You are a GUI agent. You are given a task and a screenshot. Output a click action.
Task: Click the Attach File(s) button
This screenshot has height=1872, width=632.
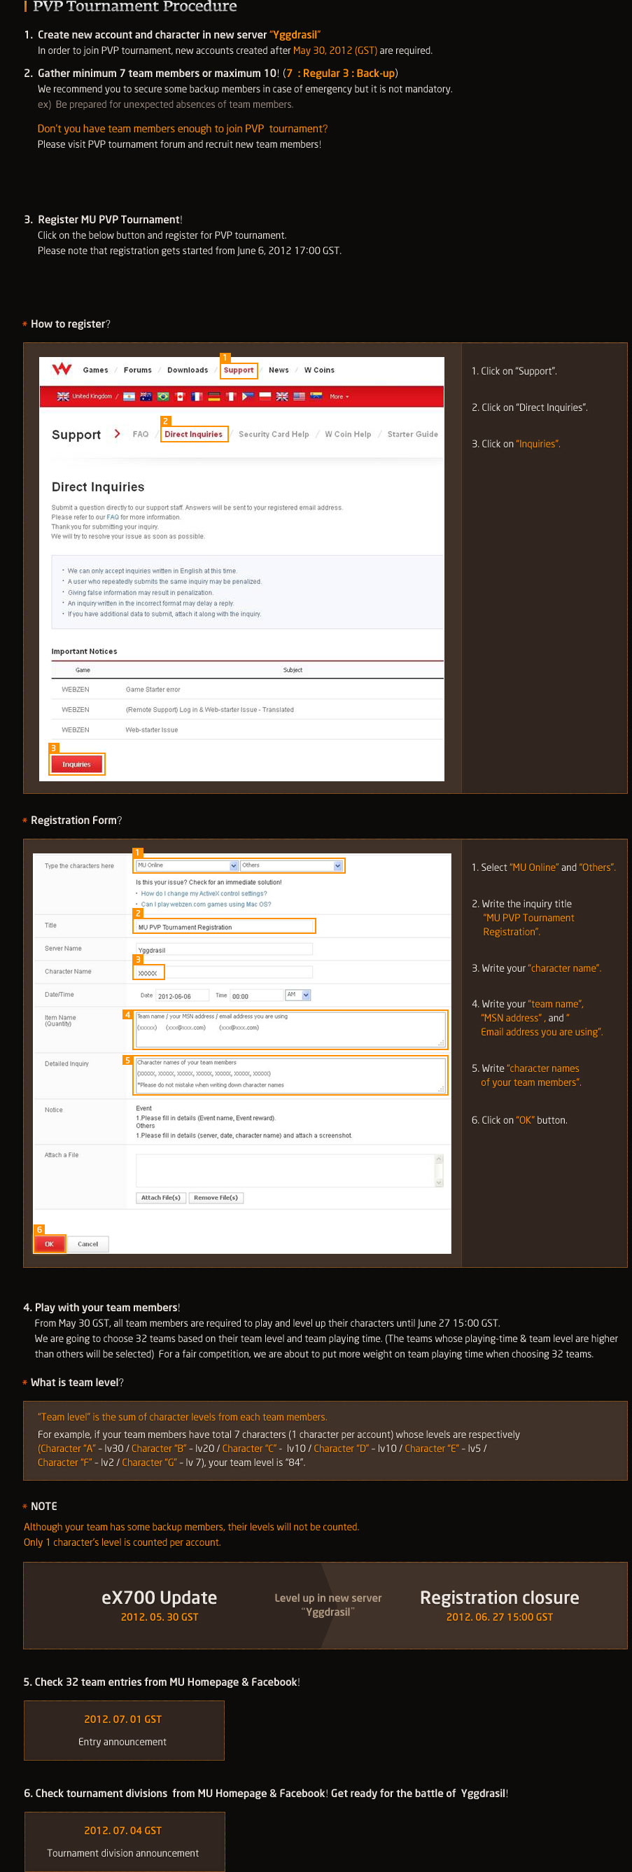[160, 1198]
